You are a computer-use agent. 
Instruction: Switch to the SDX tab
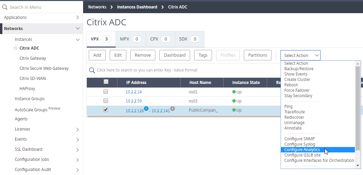(189, 39)
